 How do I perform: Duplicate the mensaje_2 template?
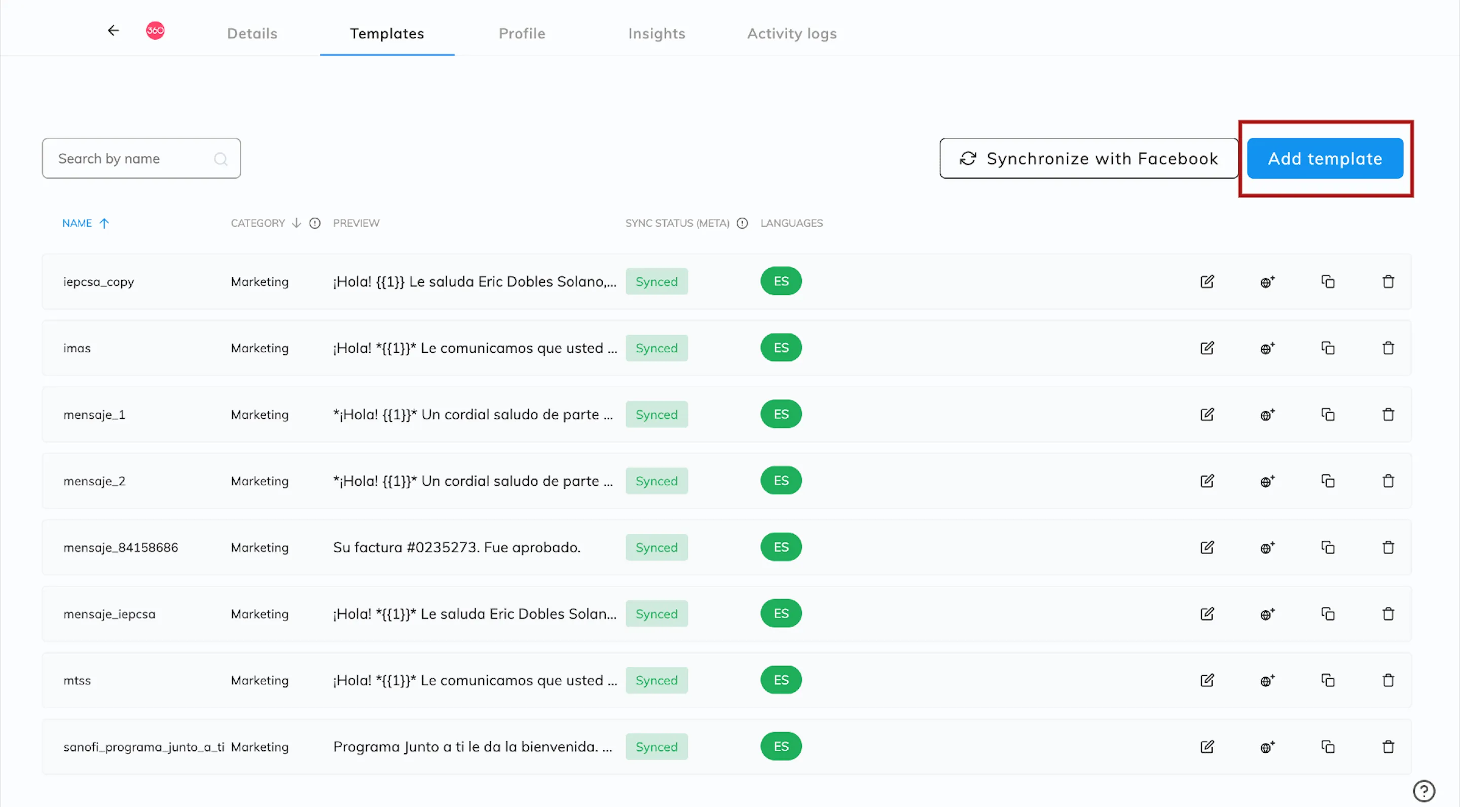[1328, 481]
